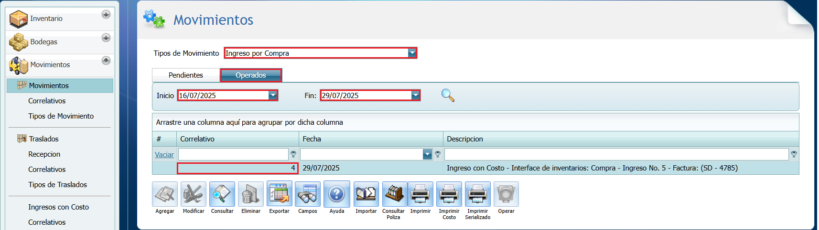Click the Inventario box icon in sidebar
Screen dimensions: 819x230
pyautogui.click(x=19, y=19)
